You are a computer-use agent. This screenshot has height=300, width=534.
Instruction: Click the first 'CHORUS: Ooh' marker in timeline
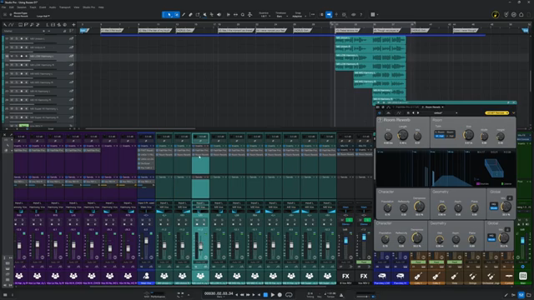coord(185,30)
